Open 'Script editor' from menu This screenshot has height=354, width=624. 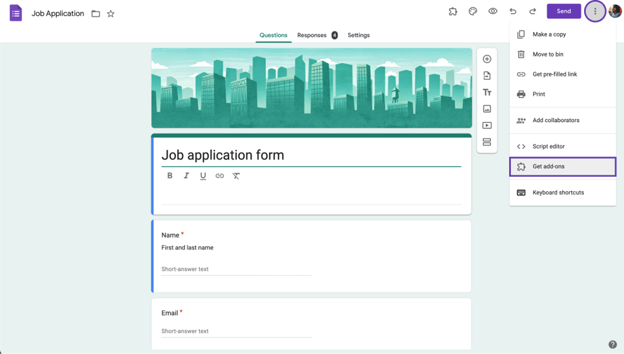[563, 146]
